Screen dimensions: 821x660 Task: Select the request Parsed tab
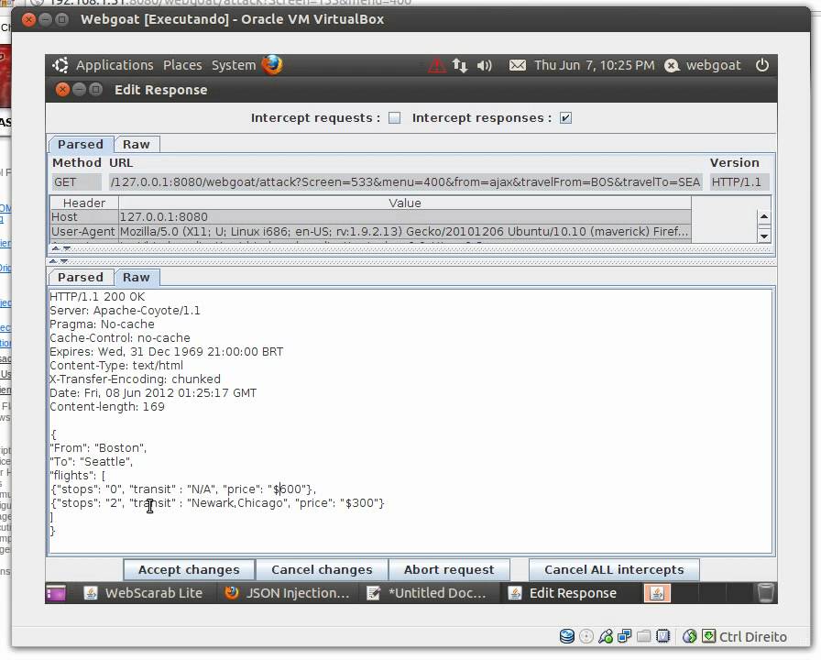click(x=81, y=145)
